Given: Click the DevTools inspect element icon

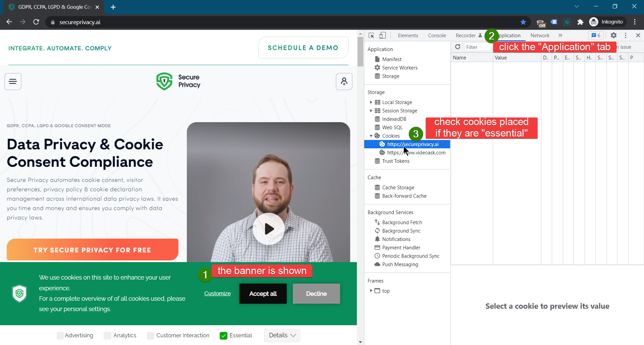Looking at the screenshot, I should (371, 36).
